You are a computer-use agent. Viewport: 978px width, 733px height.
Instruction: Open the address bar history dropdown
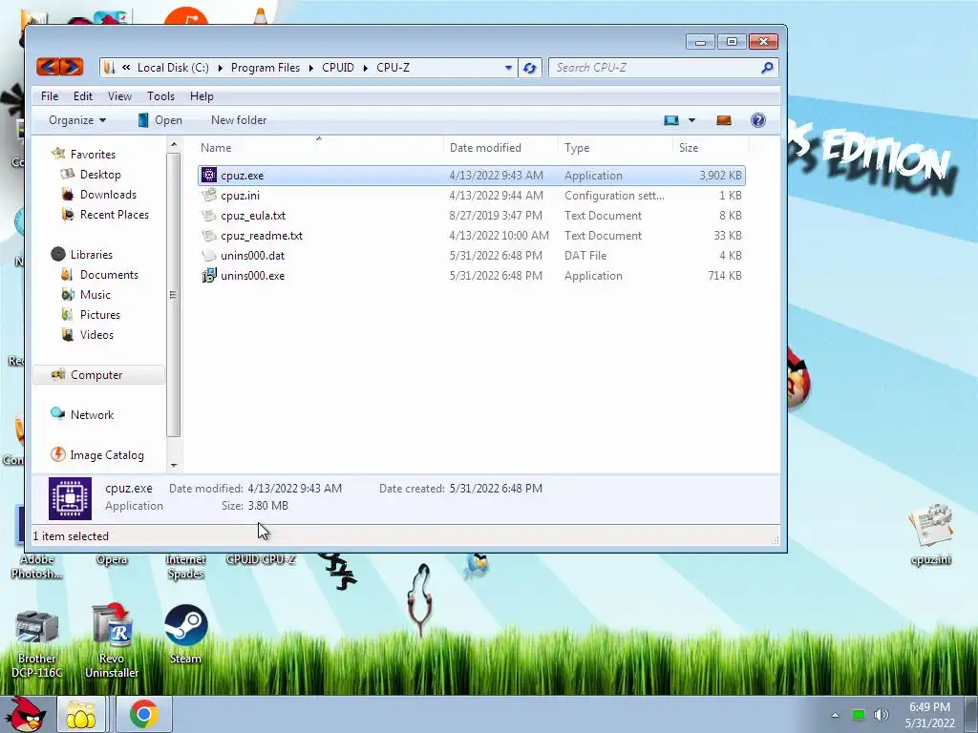coord(508,68)
